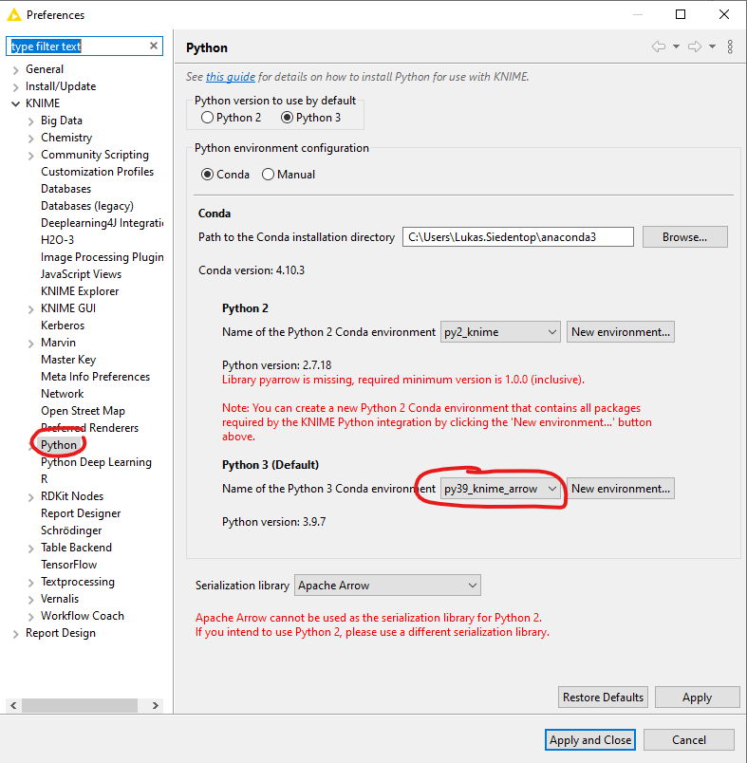Viewport: 747px width, 763px height.
Task: Create new Python 3 environment
Action: (621, 489)
